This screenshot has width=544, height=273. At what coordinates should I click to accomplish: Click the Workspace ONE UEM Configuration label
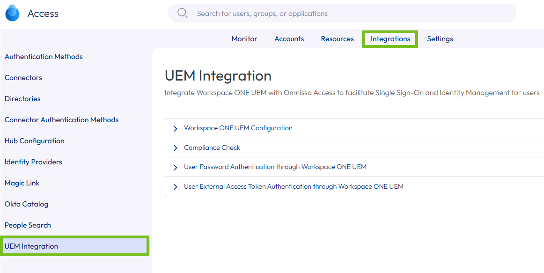[x=238, y=128]
